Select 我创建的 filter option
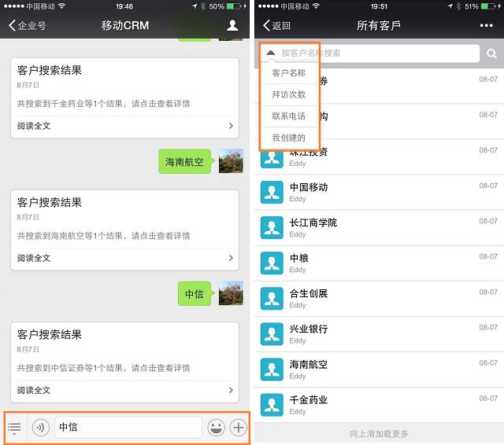504x445 pixels. (289, 138)
